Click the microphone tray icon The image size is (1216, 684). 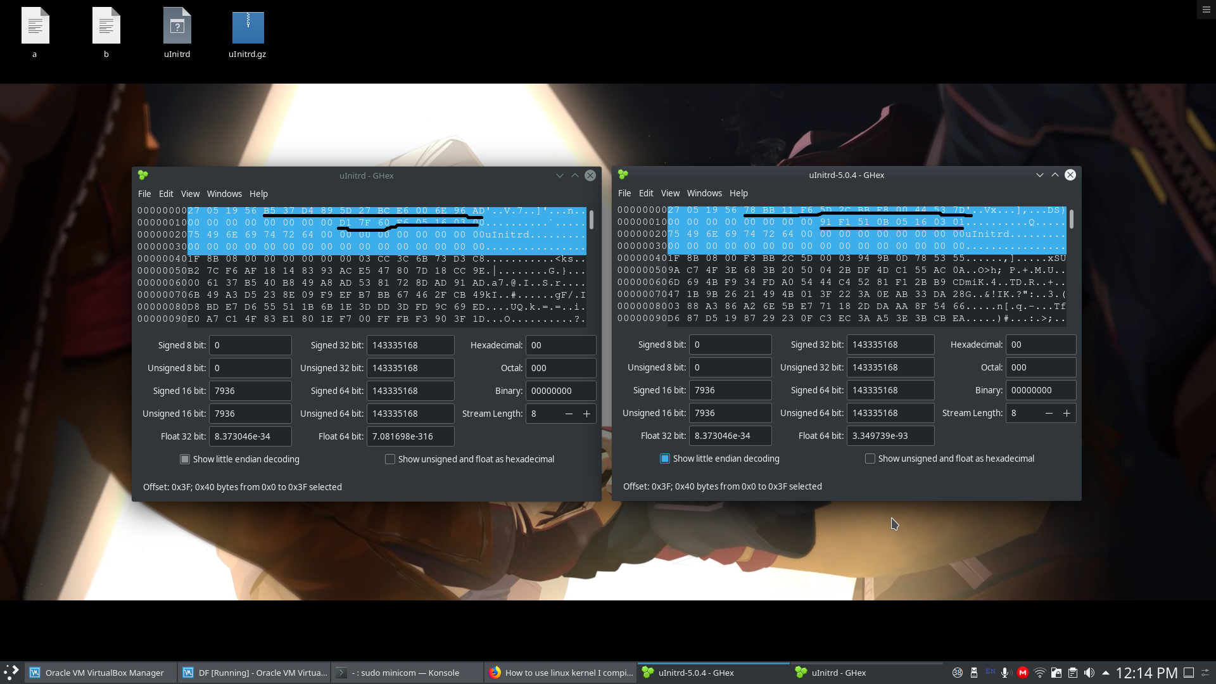(x=1005, y=673)
